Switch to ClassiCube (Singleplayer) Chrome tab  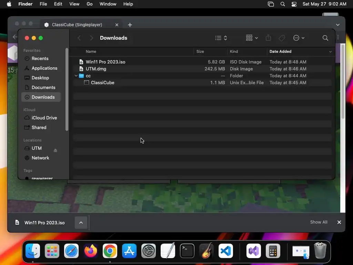click(77, 25)
